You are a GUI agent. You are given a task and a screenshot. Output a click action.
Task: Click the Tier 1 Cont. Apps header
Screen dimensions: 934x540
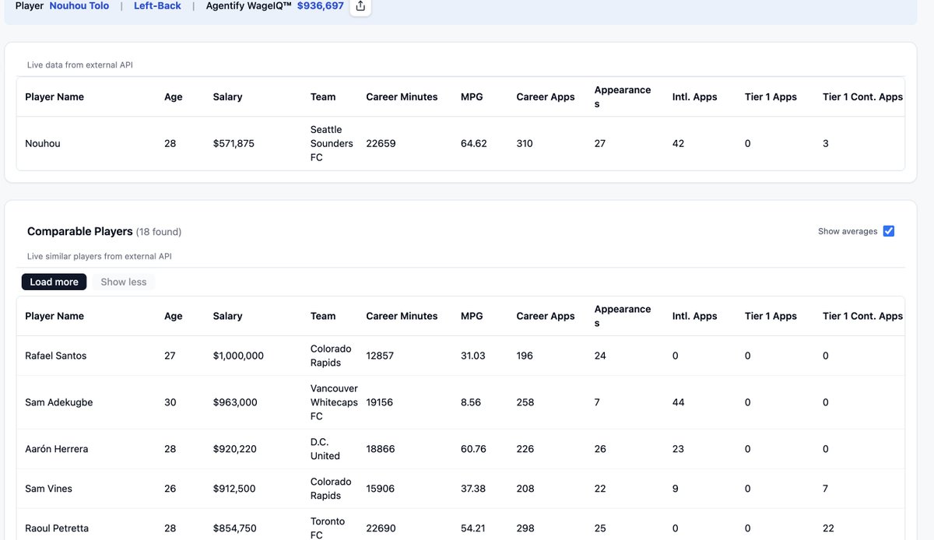862,316
